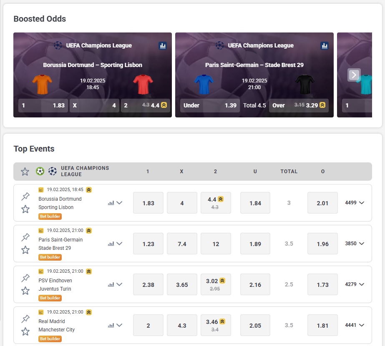Pick home win 1.83 in Dortmund row

click(148, 203)
